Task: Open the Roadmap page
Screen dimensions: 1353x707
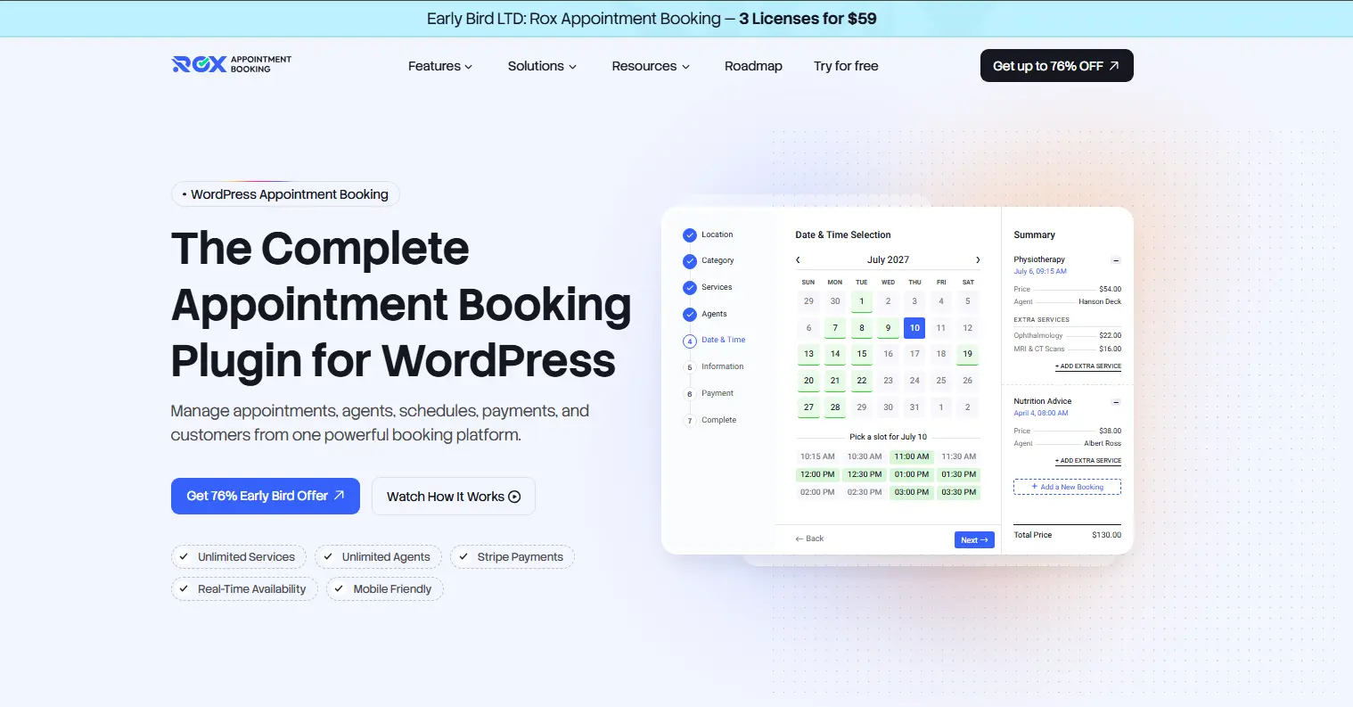Action: 753,66
